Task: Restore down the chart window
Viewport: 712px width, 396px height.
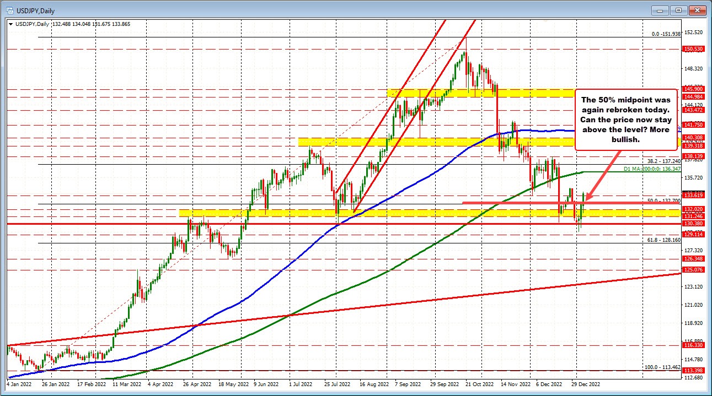Action: (x=677, y=9)
